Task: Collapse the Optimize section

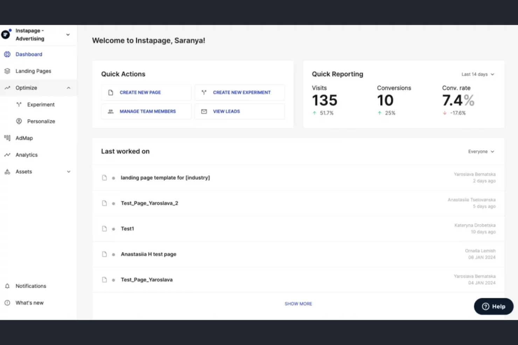Action: click(x=69, y=88)
